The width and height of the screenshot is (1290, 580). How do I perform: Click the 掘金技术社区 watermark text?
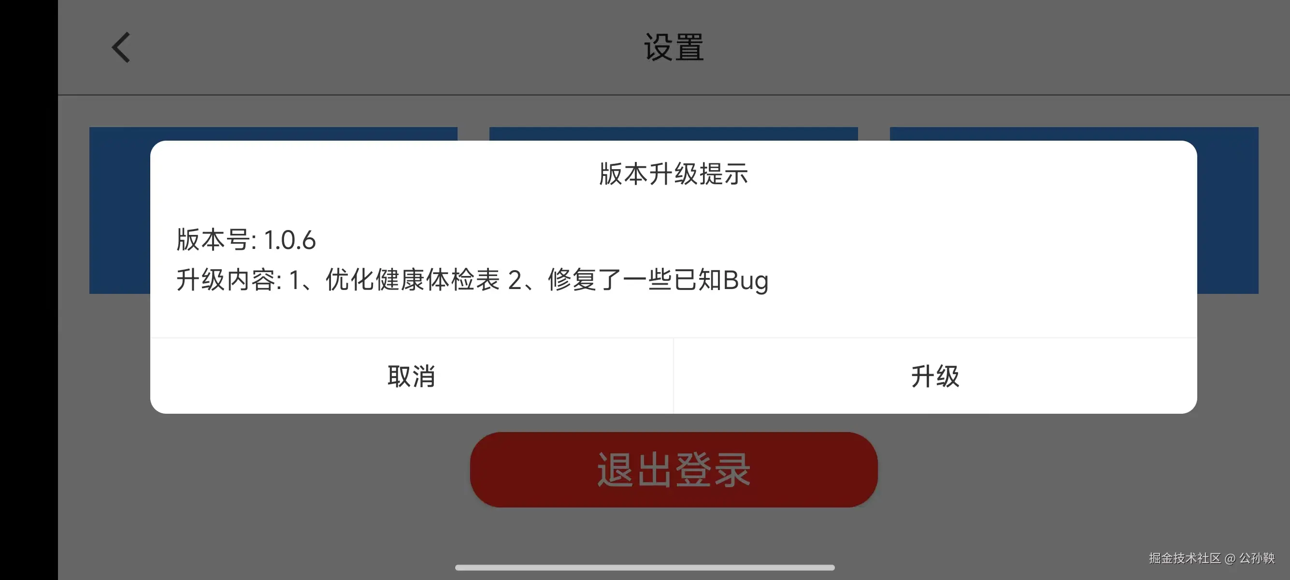[x=1185, y=558]
